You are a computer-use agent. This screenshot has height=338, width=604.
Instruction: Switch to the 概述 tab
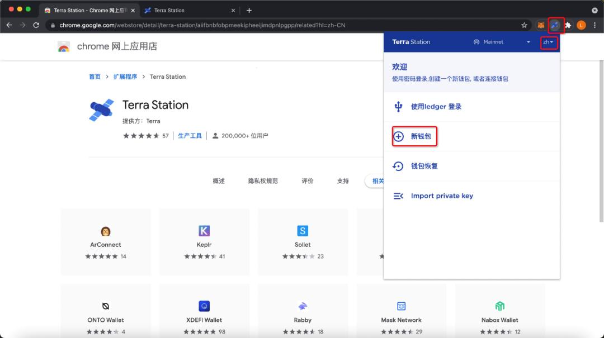219,181
